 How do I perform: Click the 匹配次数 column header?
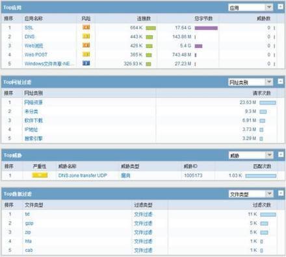click(262, 166)
